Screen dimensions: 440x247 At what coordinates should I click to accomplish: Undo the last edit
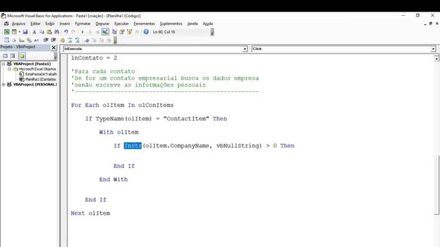pos(66,32)
